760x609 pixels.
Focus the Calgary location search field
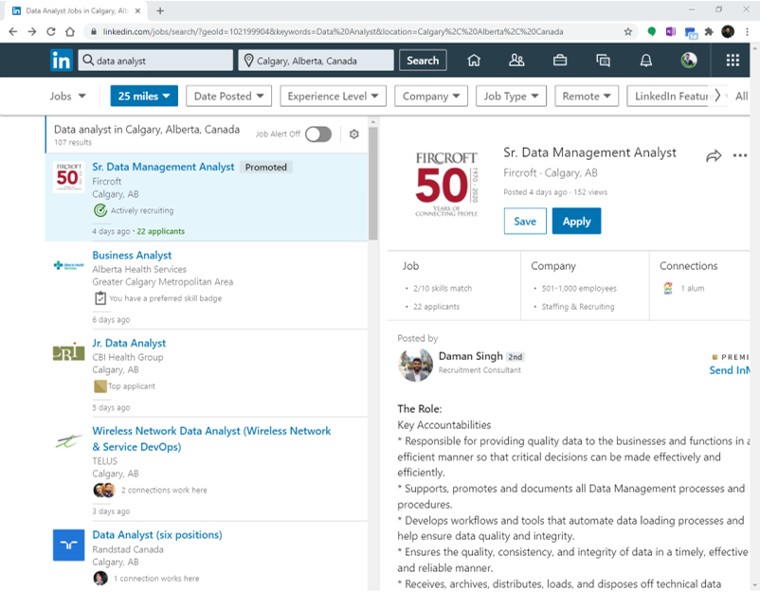tap(316, 61)
